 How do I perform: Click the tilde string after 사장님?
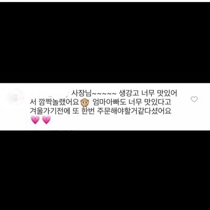click(x=103, y=93)
